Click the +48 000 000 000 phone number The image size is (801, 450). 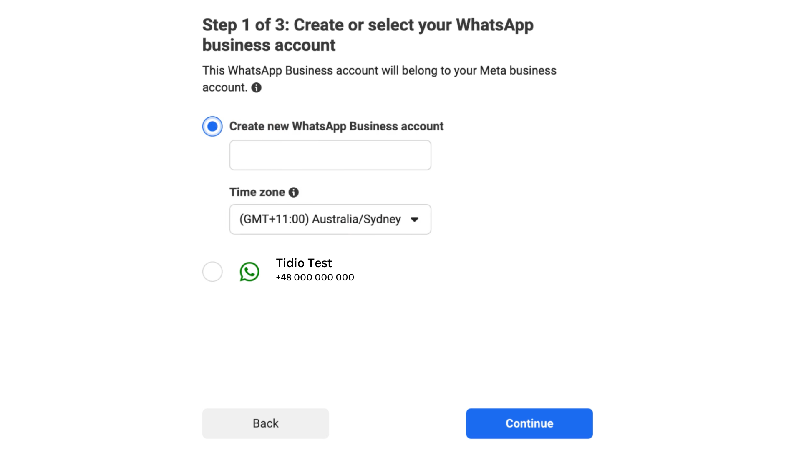pos(315,277)
